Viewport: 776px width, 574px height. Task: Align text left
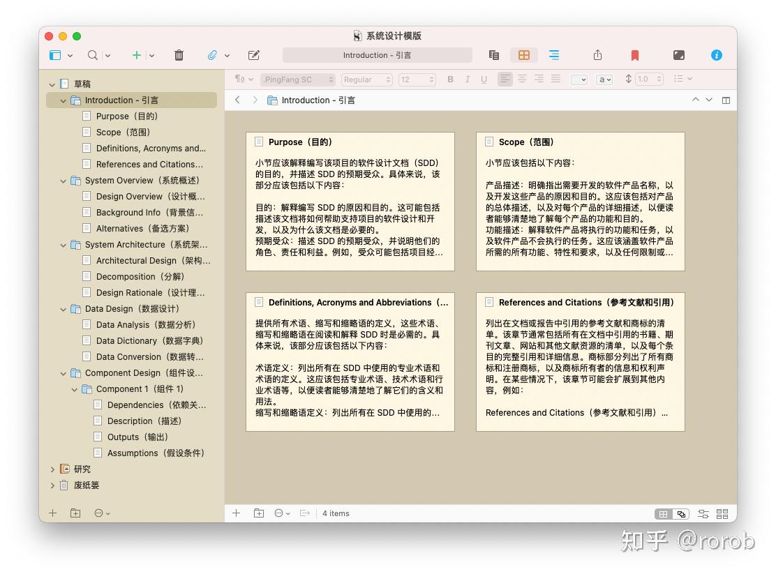click(x=505, y=79)
